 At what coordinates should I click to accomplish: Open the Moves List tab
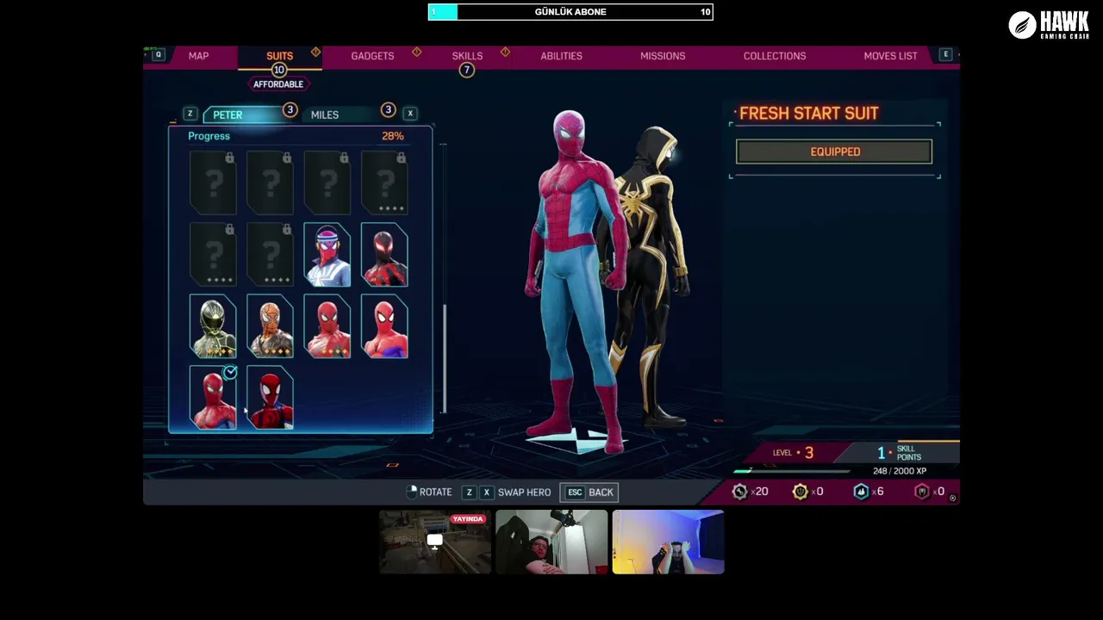890,56
